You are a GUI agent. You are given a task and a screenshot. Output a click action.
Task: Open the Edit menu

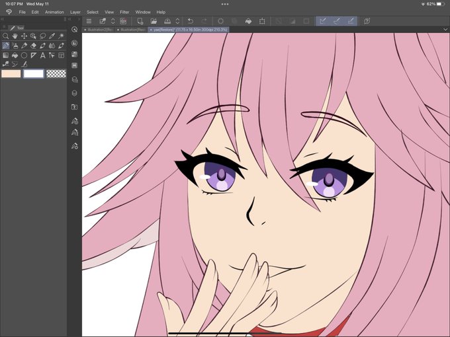tap(35, 12)
